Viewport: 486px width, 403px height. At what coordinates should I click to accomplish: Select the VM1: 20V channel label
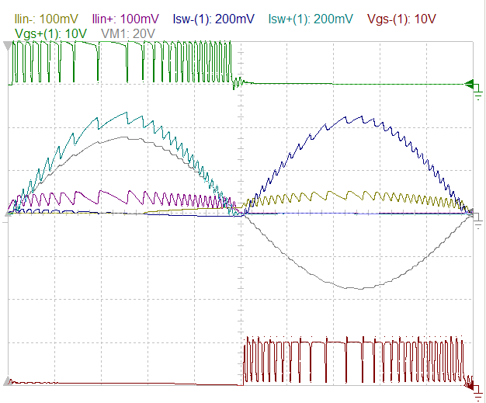(128, 33)
